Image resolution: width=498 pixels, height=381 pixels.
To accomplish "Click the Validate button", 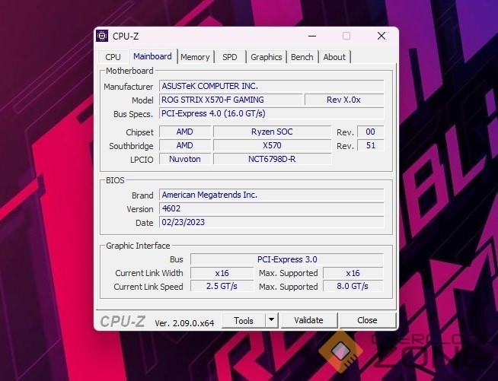I will point(308,320).
